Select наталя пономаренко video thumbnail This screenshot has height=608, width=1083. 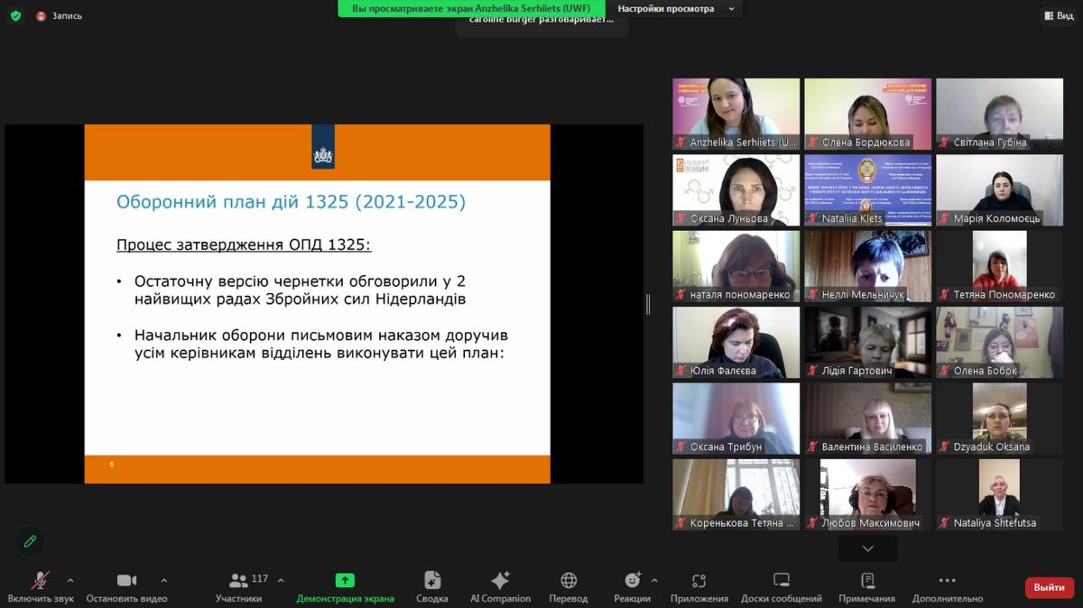[736, 266]
